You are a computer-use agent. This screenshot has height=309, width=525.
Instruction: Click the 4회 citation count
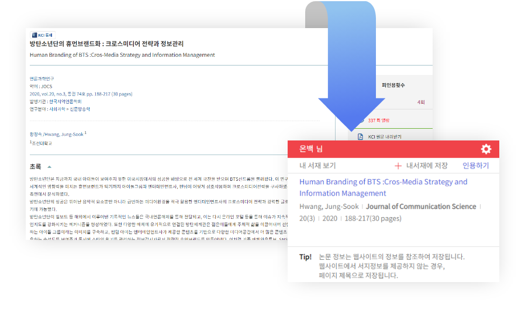(x=421, y=102)
